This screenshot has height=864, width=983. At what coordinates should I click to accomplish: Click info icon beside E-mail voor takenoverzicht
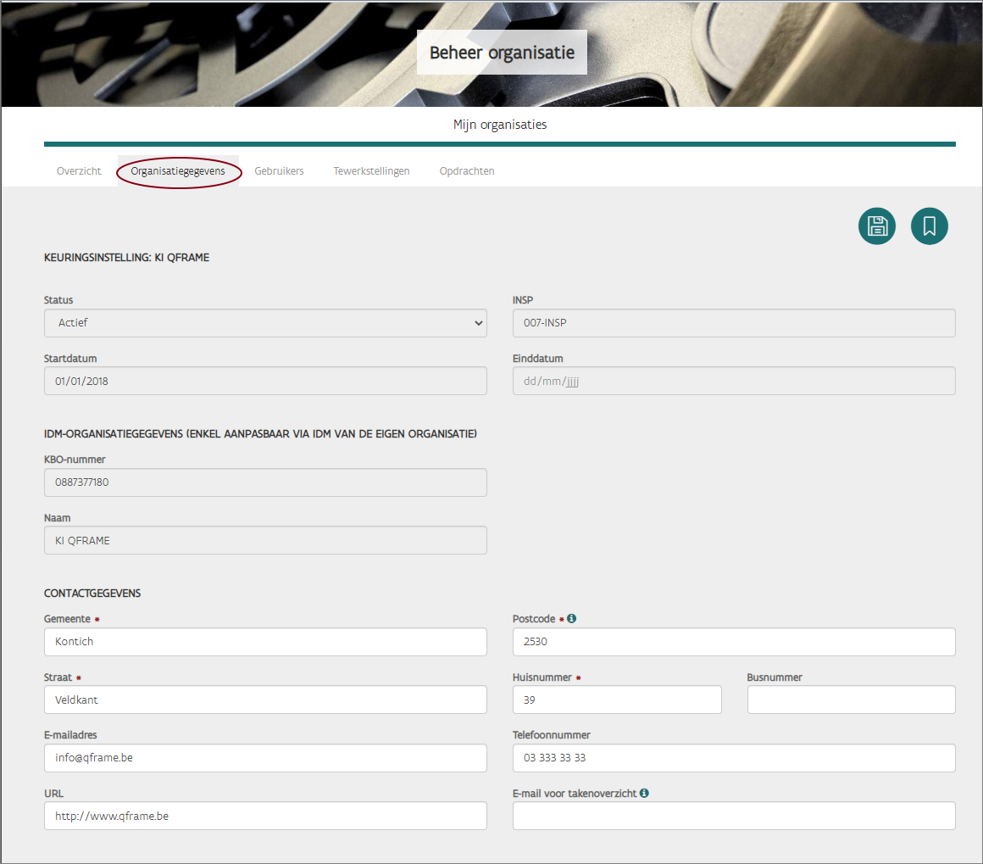[644, 794]
